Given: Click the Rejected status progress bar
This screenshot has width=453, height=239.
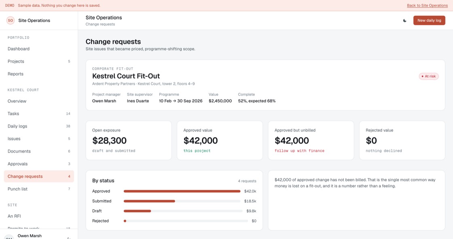Looking at the screenshot, I should [186, 221].
